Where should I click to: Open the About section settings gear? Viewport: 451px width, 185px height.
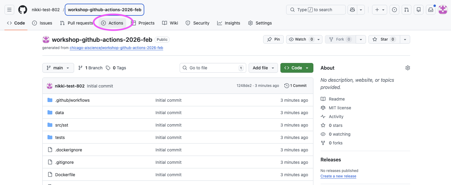tap(407, 68)
